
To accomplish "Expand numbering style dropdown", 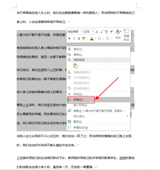I will click(x=112, y=39).
